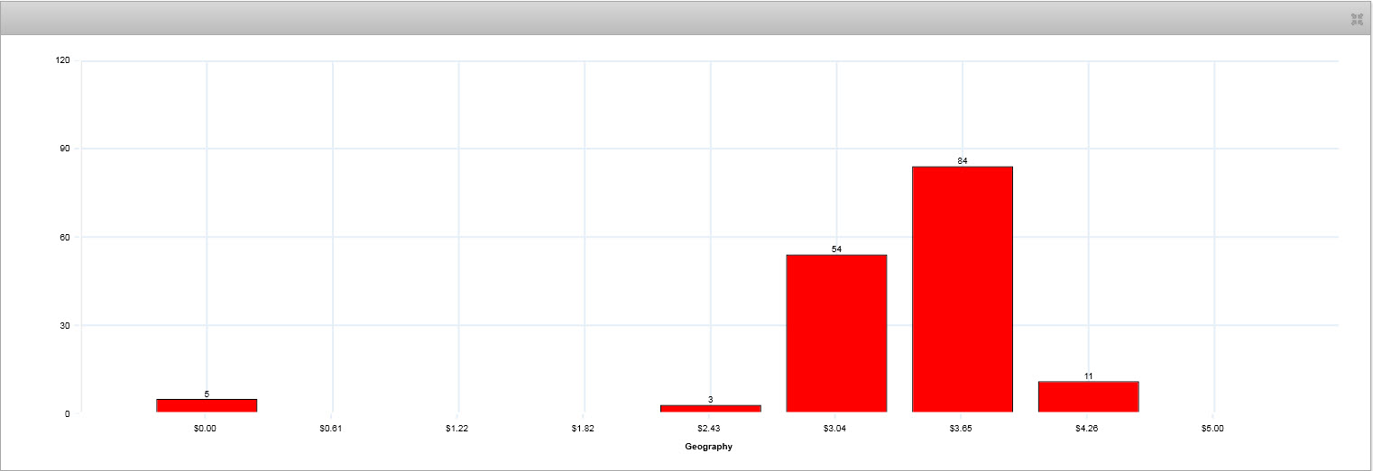The image size is (1373, 471).
Task: Click the $3.65 x-axis label
Action: coord(961,429)
